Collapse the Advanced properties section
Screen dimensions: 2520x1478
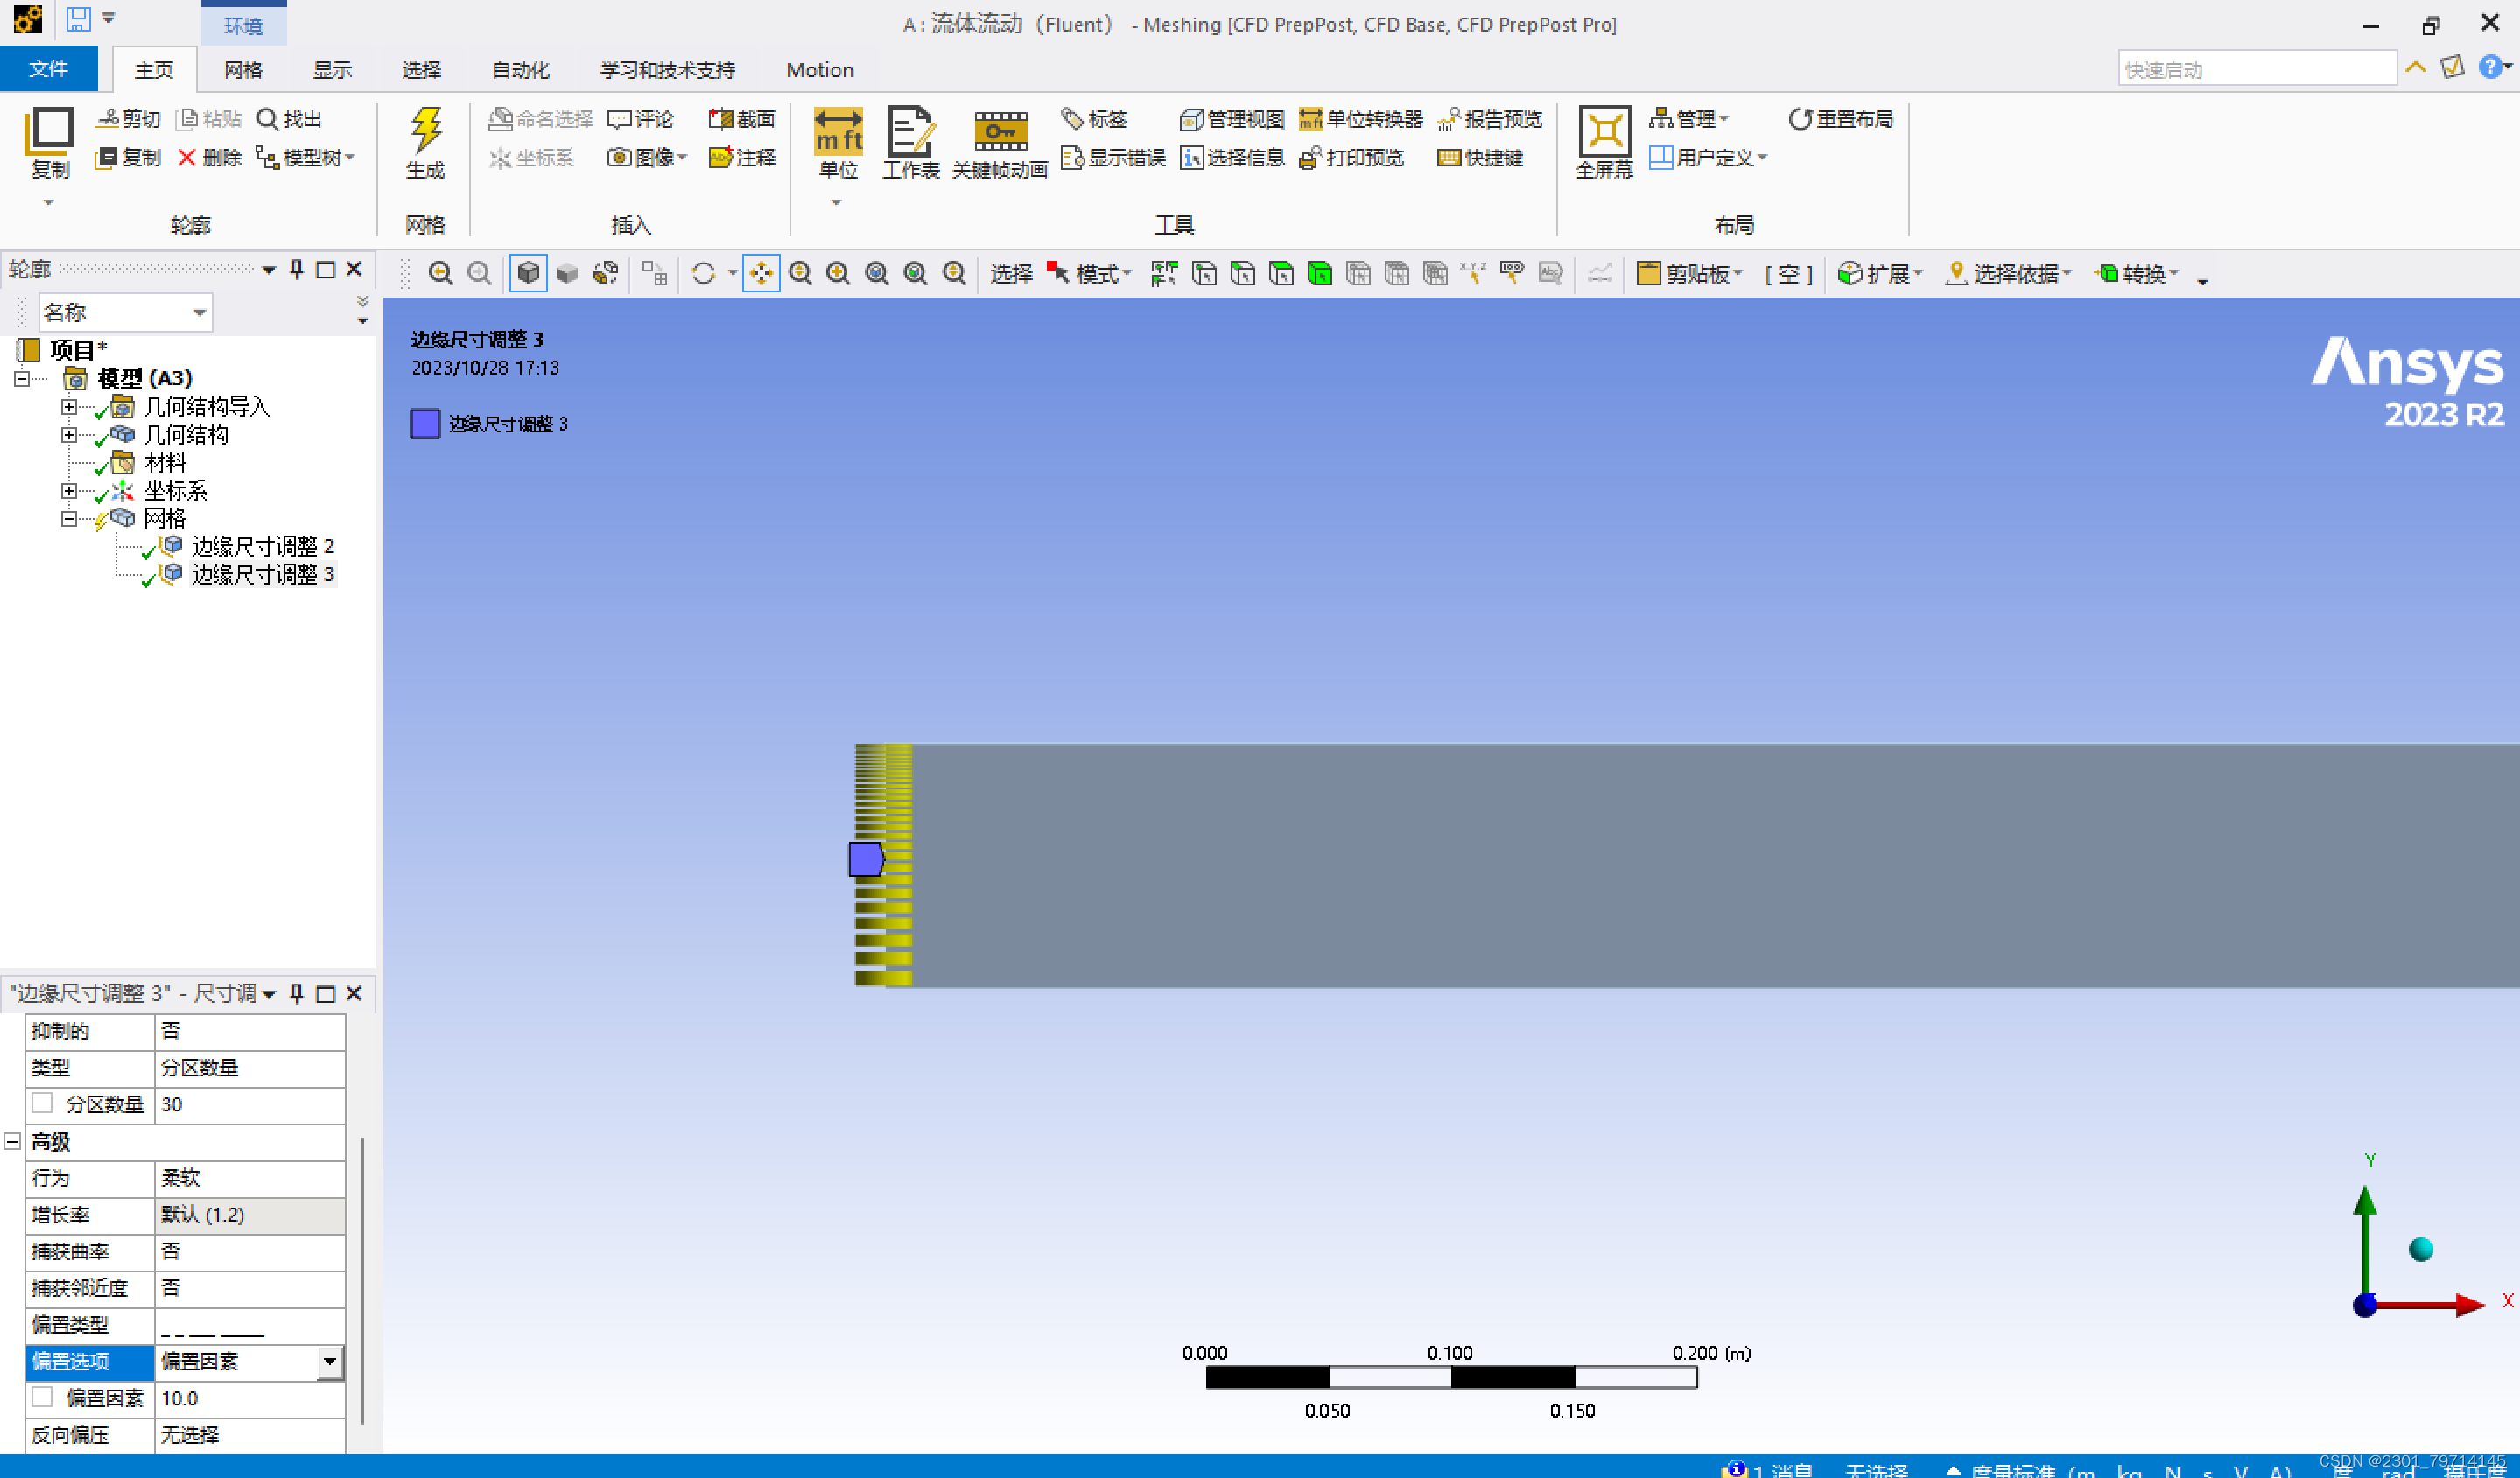pyautogui.click(x=12, y=1140)
